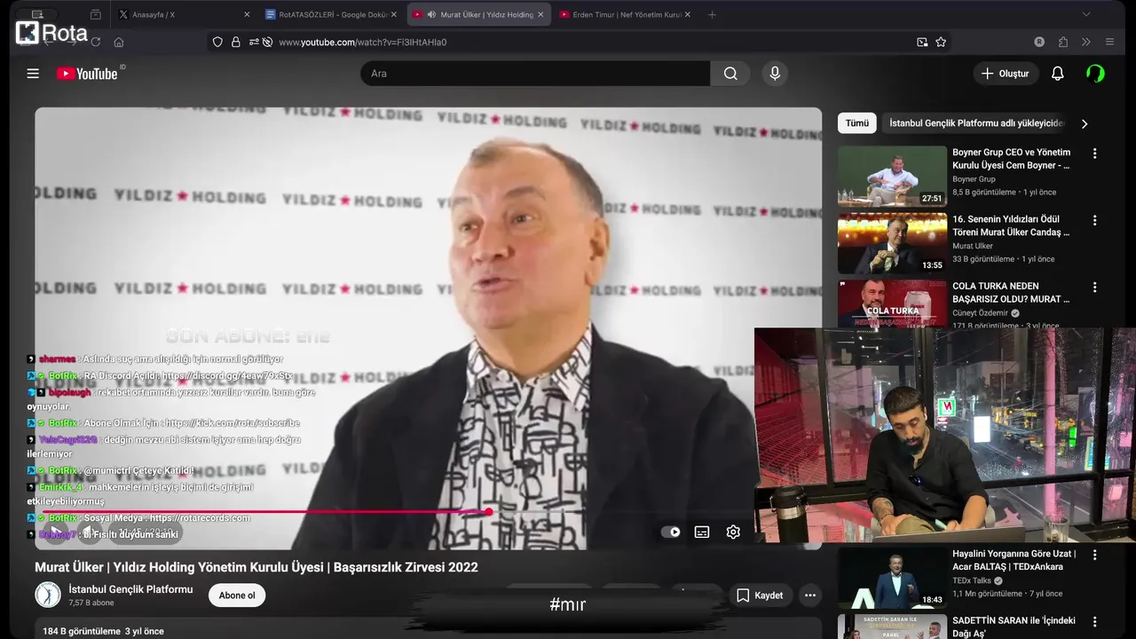Select the Tümü filter chip

[857, 123]
